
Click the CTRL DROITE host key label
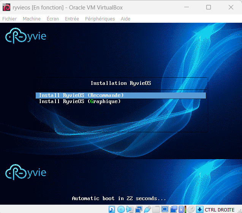point(220,210)
